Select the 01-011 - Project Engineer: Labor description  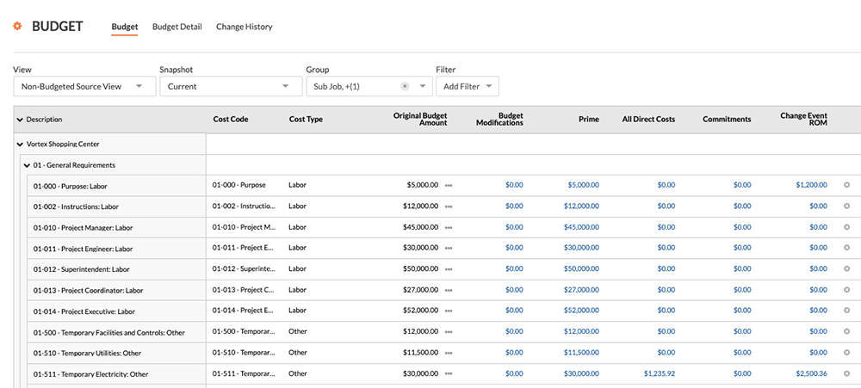(83, 249)
